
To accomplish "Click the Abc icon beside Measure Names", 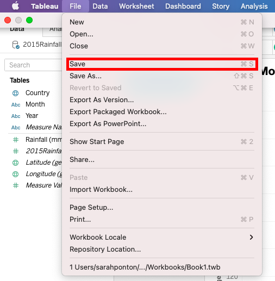I will pyautogui.click(x=16, y=128).
